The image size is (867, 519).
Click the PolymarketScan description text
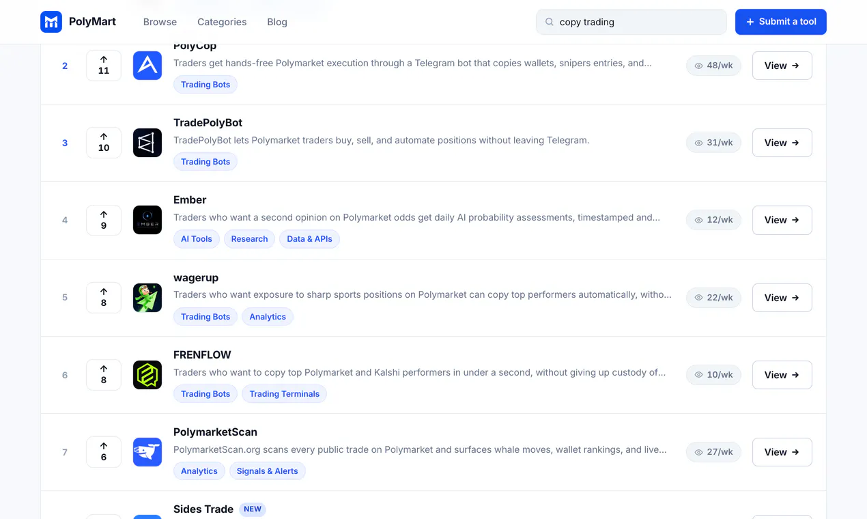[420, 449]
